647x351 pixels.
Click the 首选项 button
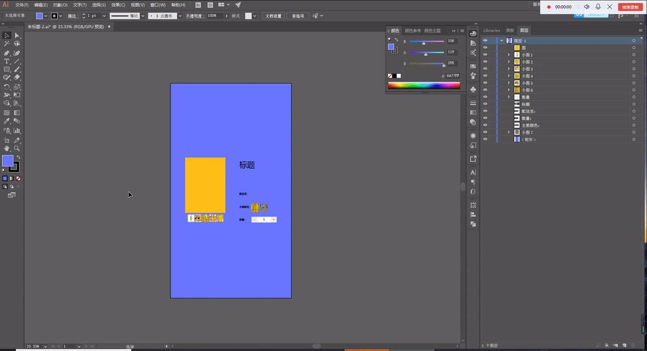pos(298,16)
